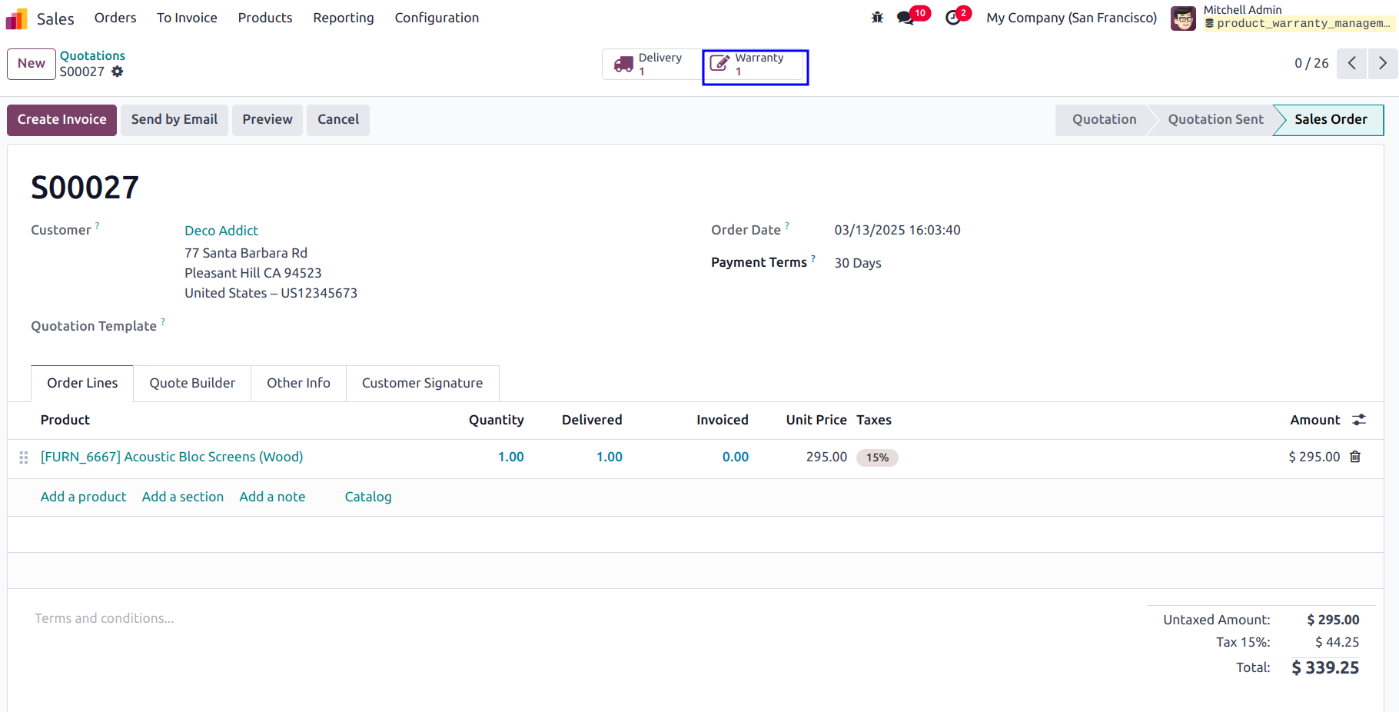Delete the Acoustic Bloc Screens line
The height and width of the screenshot is (712, 1399).
(1355, 457)
